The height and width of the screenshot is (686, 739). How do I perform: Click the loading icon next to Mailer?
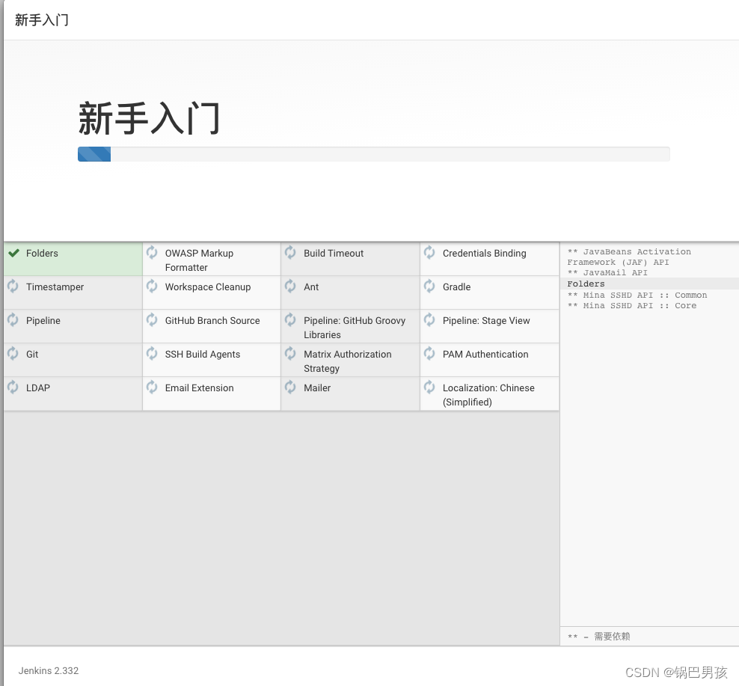pyautogui.click(x=290, y=388)
